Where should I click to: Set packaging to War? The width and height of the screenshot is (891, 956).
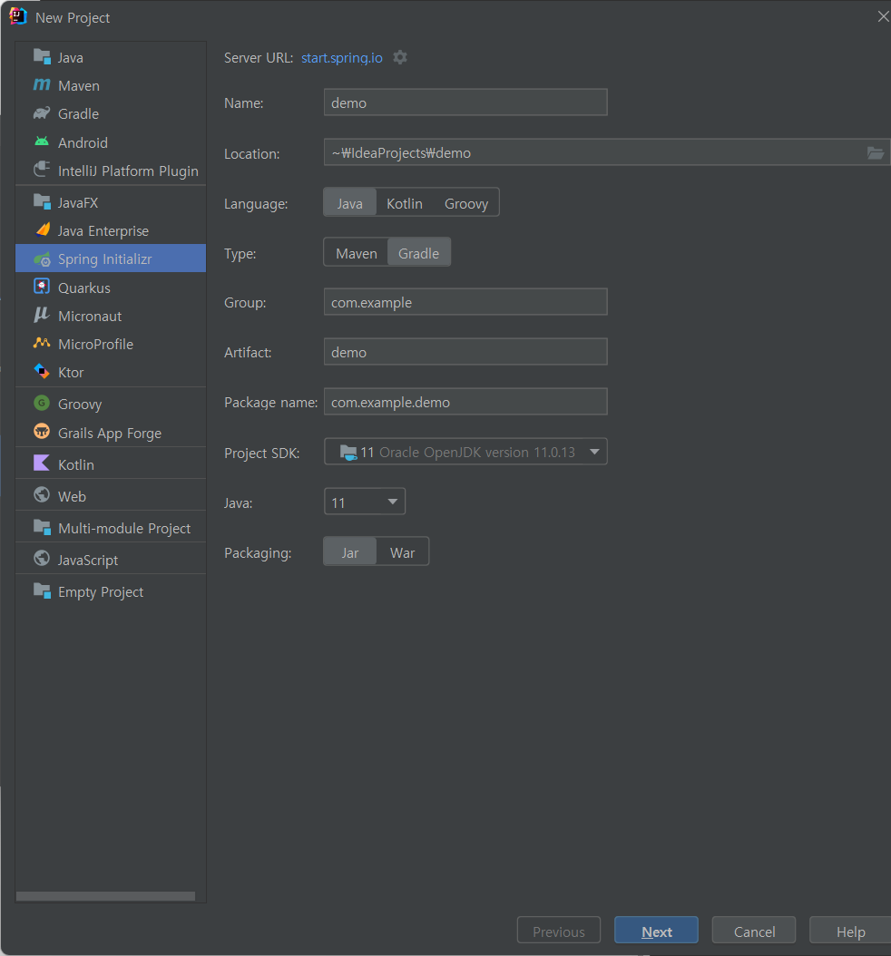[x=403, y=552]
